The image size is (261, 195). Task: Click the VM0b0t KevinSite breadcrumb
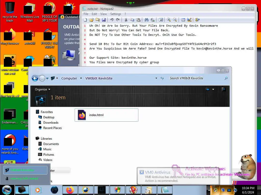[x=99, y=78]
